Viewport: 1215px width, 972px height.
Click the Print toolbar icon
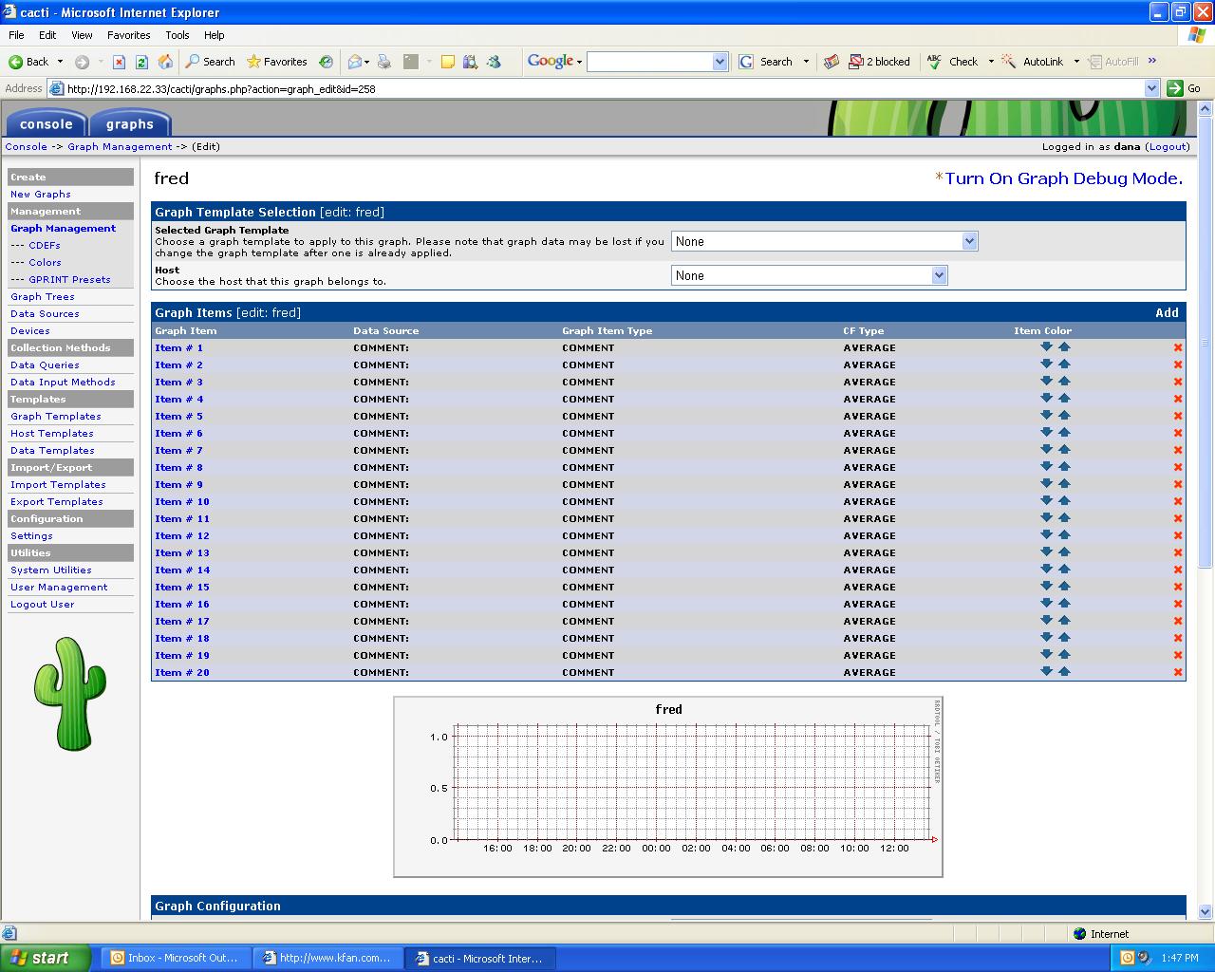coord(384,62)
